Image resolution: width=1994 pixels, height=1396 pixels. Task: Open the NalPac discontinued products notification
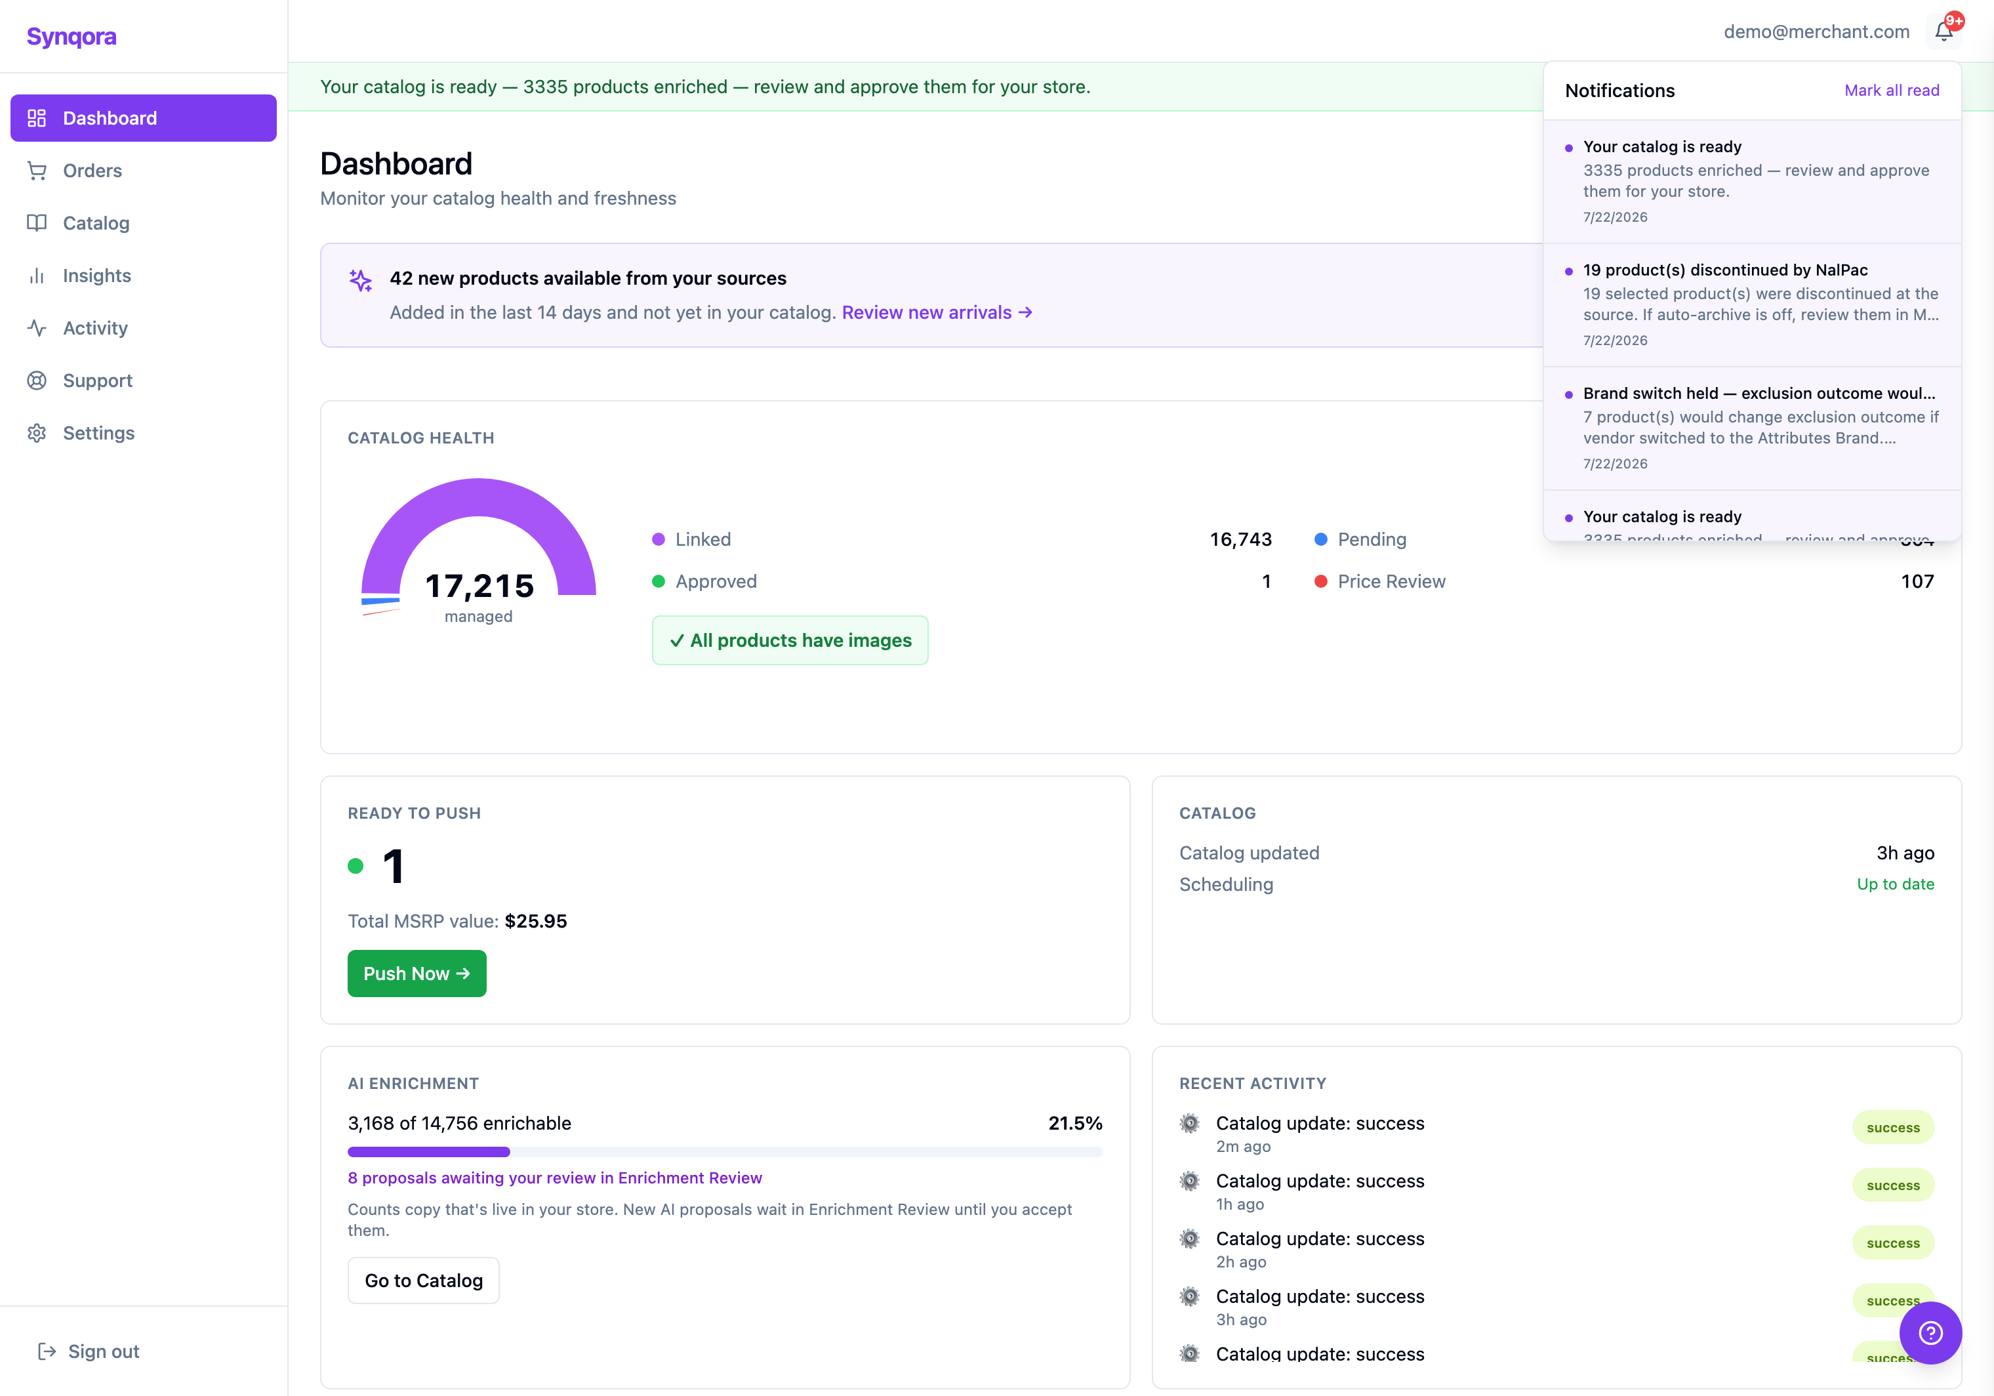1752,305
